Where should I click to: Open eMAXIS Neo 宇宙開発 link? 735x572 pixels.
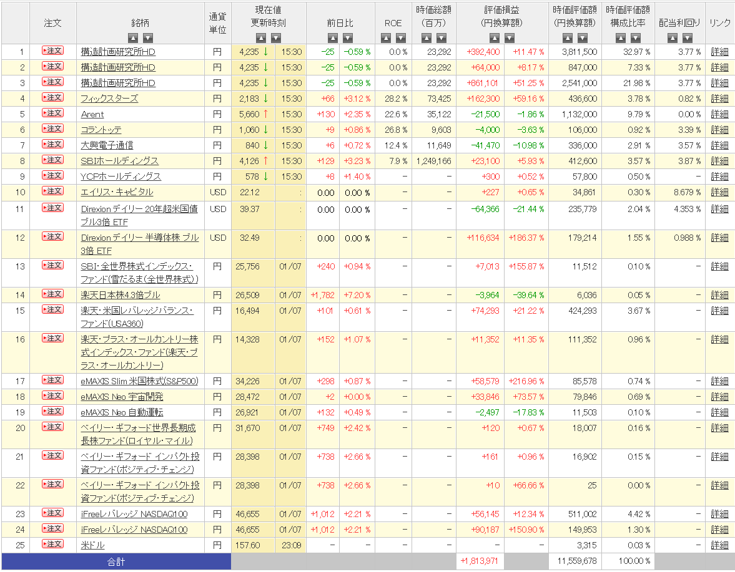[122, 397]
